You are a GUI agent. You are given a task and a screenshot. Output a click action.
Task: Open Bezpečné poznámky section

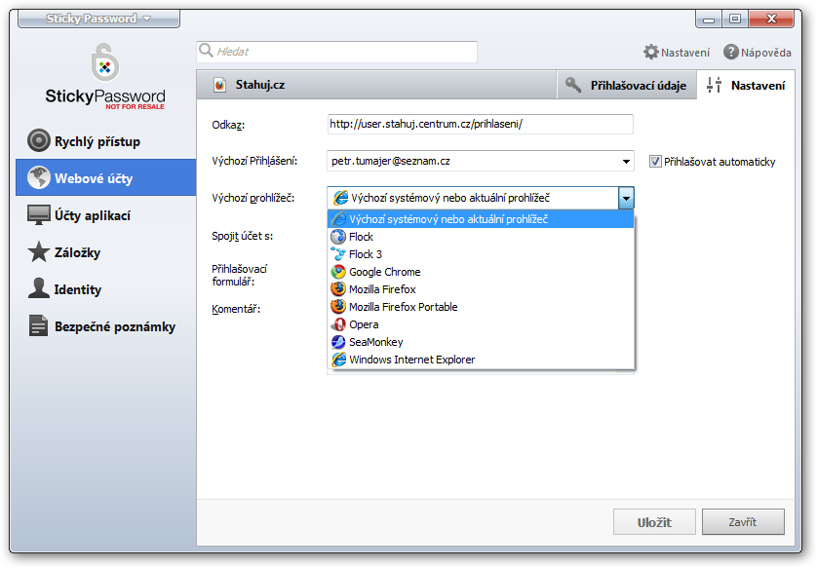click(105, 326)
